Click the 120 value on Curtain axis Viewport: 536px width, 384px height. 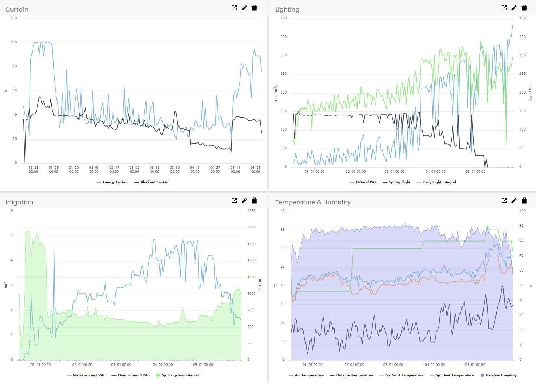point(14,18)
